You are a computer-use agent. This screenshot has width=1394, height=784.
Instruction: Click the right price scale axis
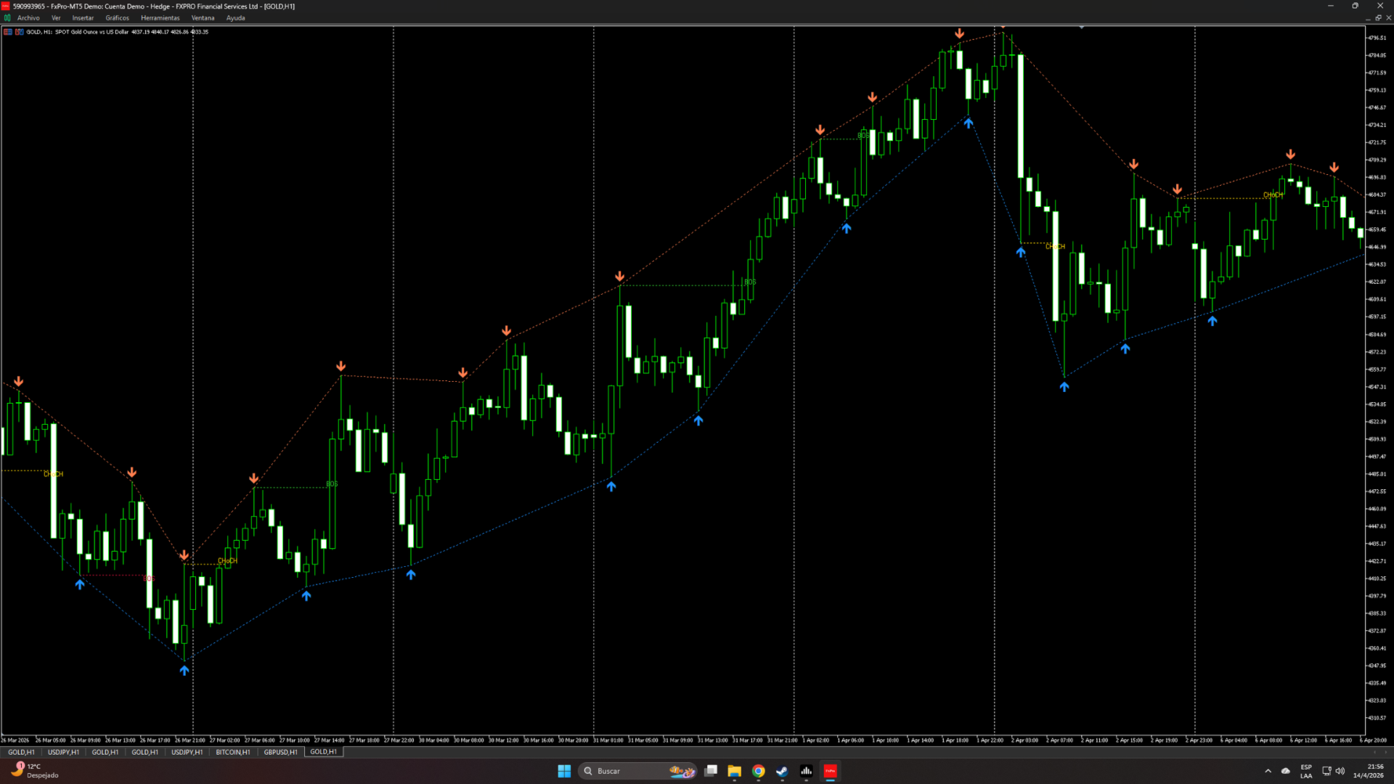tap(1377, 363)
